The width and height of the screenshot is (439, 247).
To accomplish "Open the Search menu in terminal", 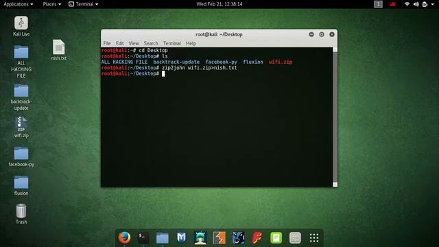I will coord(151,43).
